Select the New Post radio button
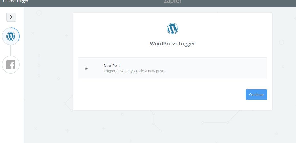The width and height of the screenshot is (296, 143). 86,68
